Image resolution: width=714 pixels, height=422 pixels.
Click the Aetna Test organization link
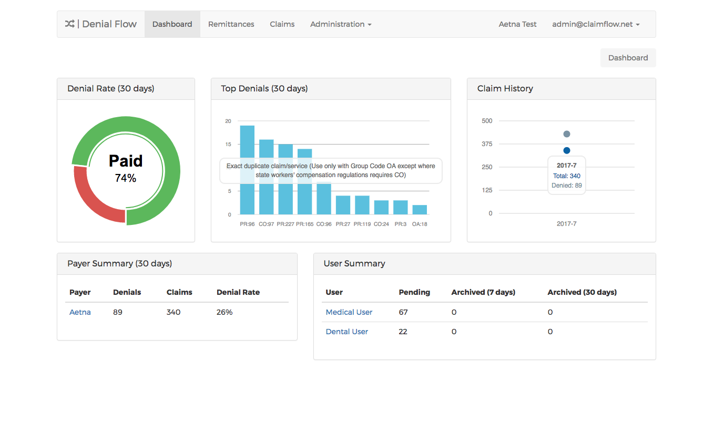(x=517, y=24)
